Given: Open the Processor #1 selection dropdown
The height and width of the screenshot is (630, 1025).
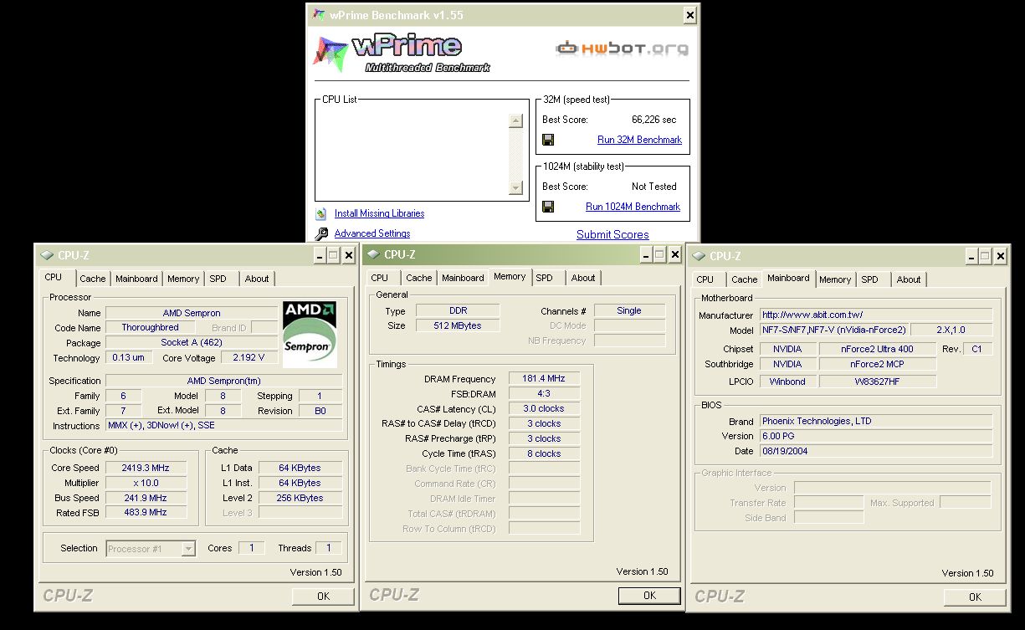Looking at the screenshot, I should pos(188,549).
